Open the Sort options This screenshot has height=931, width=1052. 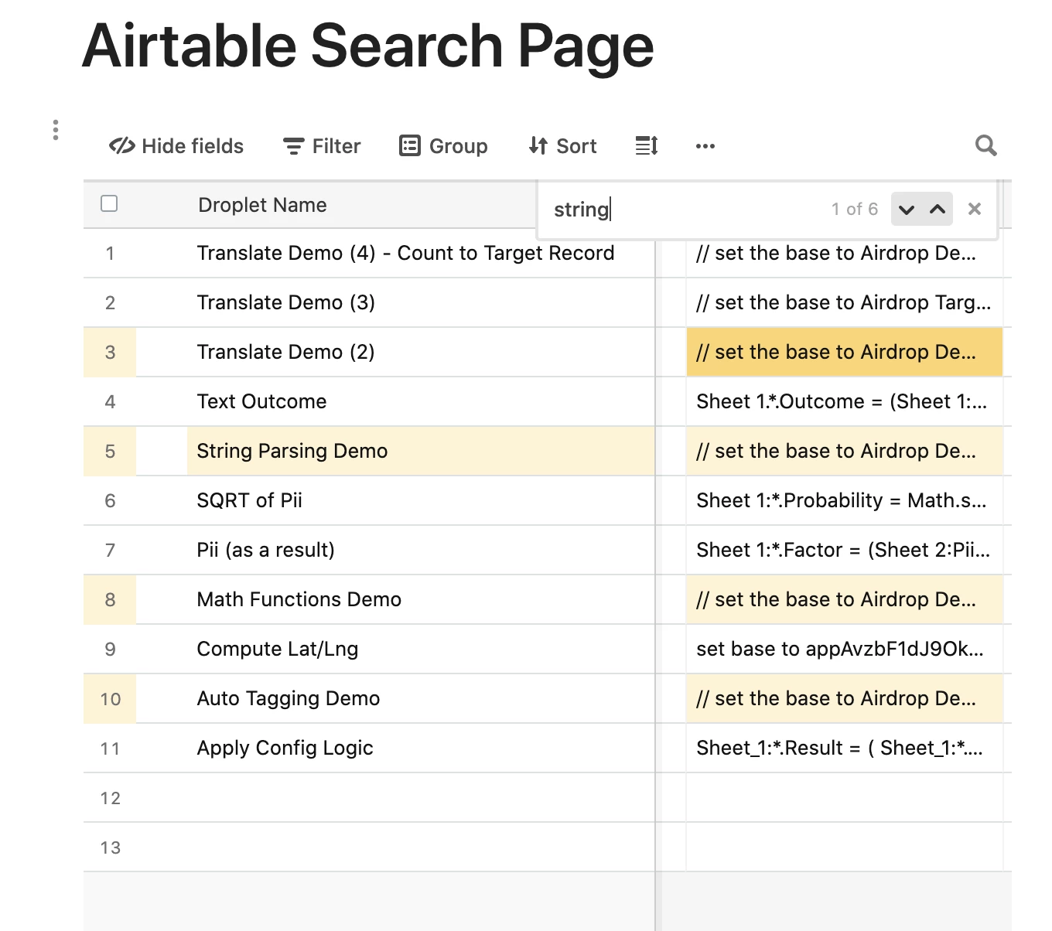(562, 146)
